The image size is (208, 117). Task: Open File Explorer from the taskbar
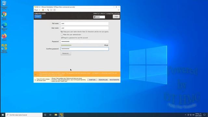[56, 115]
